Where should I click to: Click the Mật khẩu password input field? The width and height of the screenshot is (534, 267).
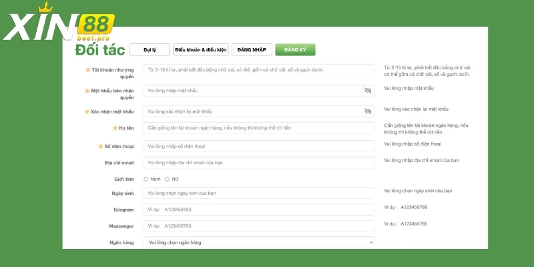click(254, 90)
